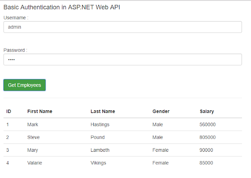Click the Vikings last name cell
Viewport: 251px width, 178px height.
[x=98, y=163]
